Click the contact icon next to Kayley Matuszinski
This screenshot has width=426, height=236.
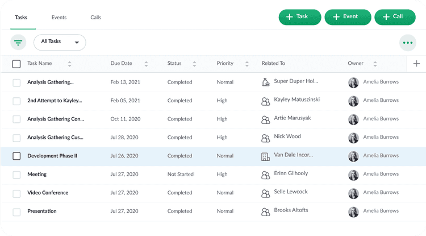point(265,101)
